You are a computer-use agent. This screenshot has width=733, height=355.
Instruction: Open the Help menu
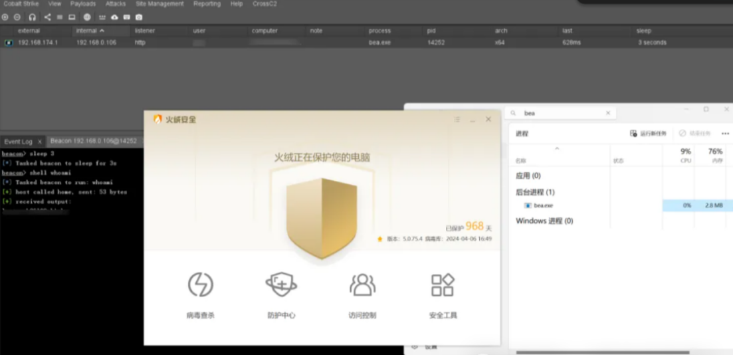coord(237,4)
